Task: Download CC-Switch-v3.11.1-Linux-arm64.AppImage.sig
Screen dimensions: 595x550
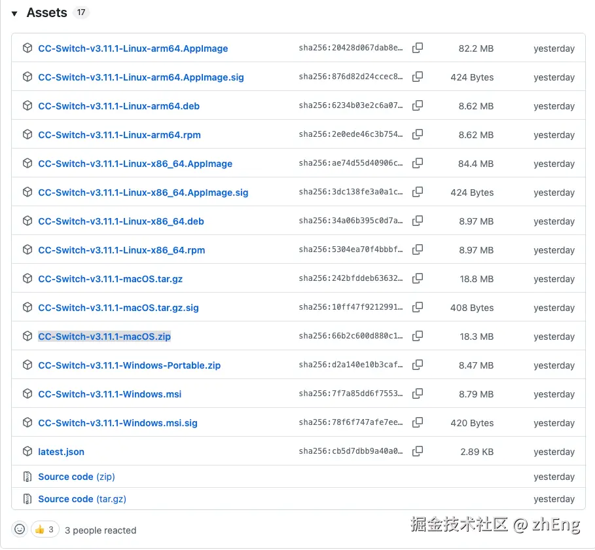Action: 141,77
